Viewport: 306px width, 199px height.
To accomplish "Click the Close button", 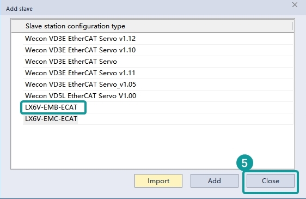I will [x=271, y=181].
